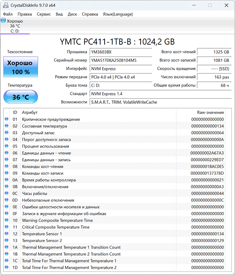Click status orb of attribute 05 row
This screenshot has height=275, width=235.
point(7,146)
